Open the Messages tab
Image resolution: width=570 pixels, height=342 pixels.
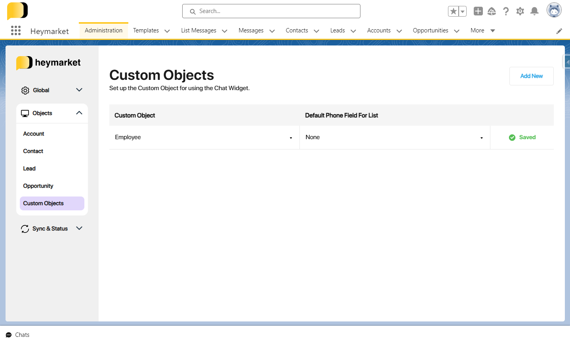tap(251, 30)
